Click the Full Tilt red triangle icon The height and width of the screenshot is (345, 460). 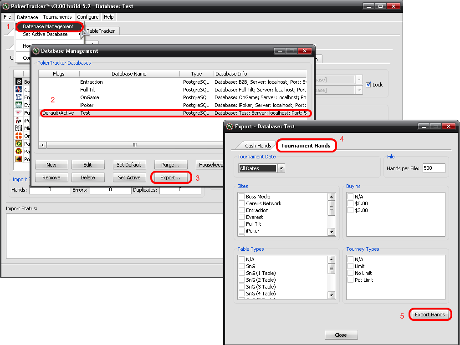19,112
